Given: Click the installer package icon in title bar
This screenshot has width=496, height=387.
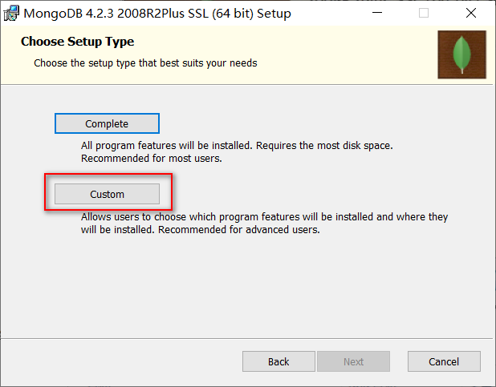Looking at the screenshot, I should click(11, 14).
